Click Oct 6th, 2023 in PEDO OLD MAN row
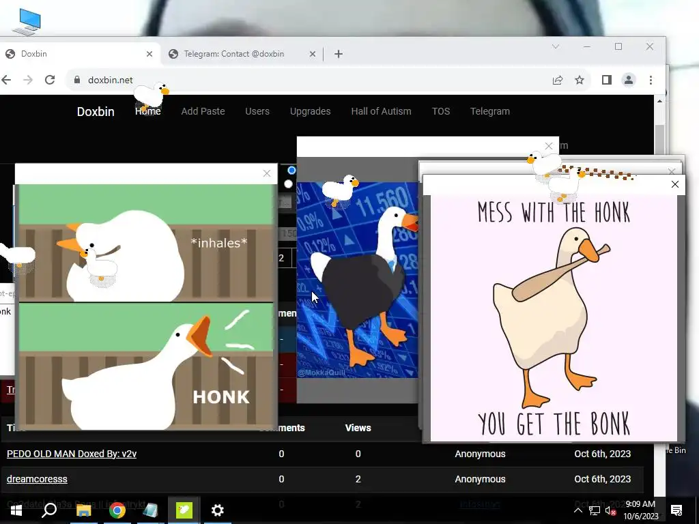This screenshot has height=524, width=699. click(602, 454)
